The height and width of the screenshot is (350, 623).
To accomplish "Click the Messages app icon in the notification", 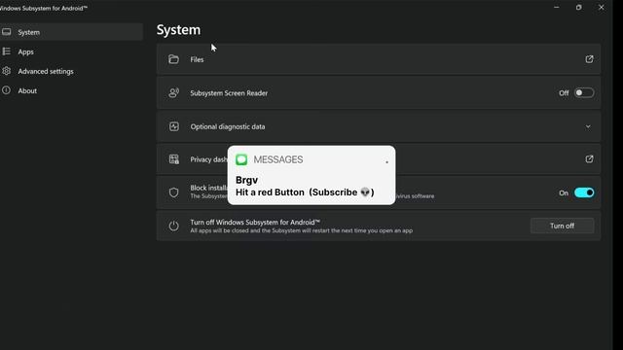I will click(241, 159).
